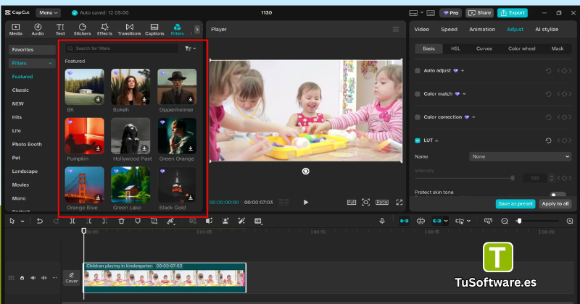Open the Stickers panel
This screenshot has width=580, height=304.
82,29
